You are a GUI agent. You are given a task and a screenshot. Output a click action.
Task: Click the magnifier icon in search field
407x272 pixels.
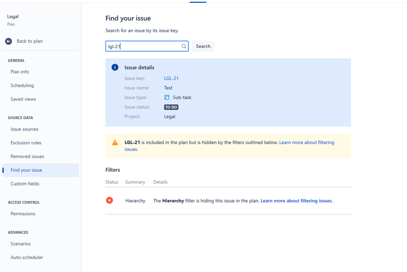point(184,46)
